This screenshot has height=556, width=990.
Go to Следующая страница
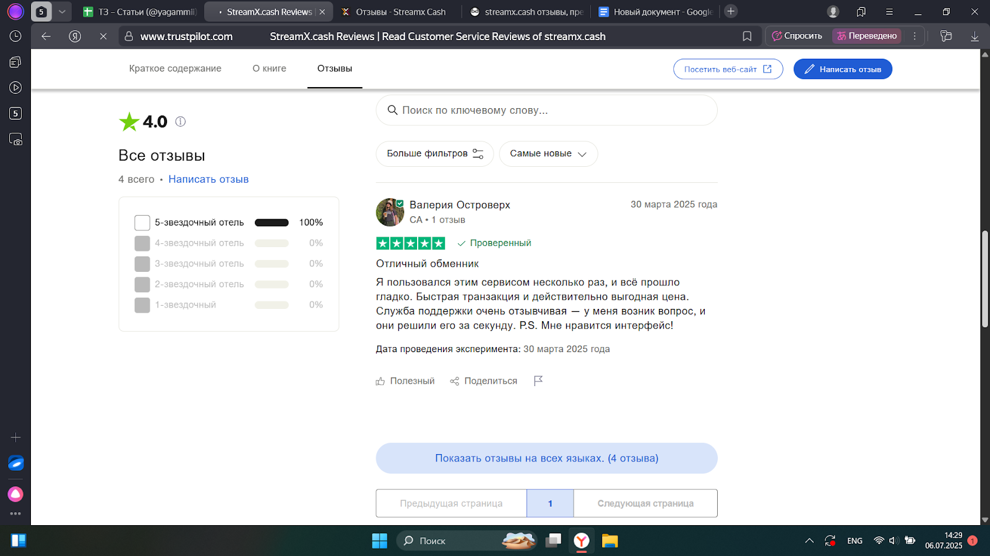point(645,503)
